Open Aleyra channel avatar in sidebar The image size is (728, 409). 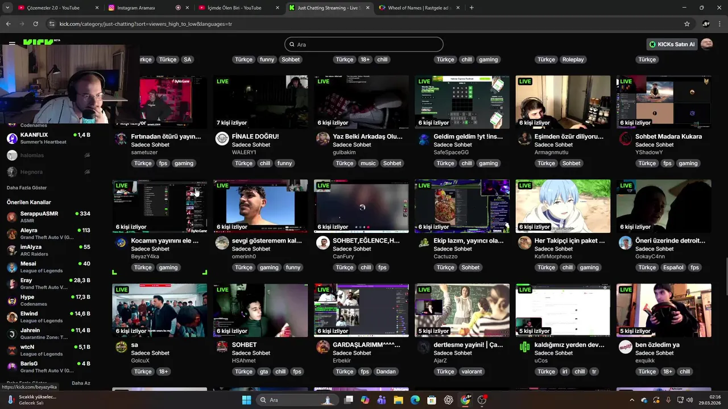[12, 234]
